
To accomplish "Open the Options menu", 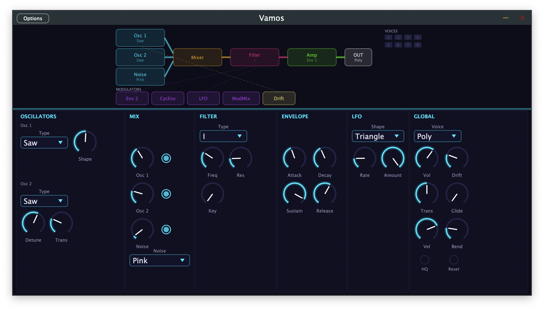I will pyautogui.click(x=33, y=18).
